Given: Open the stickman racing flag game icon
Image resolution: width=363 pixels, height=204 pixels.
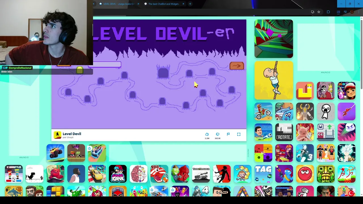Looking at the screenshot, I should [347, 174].
